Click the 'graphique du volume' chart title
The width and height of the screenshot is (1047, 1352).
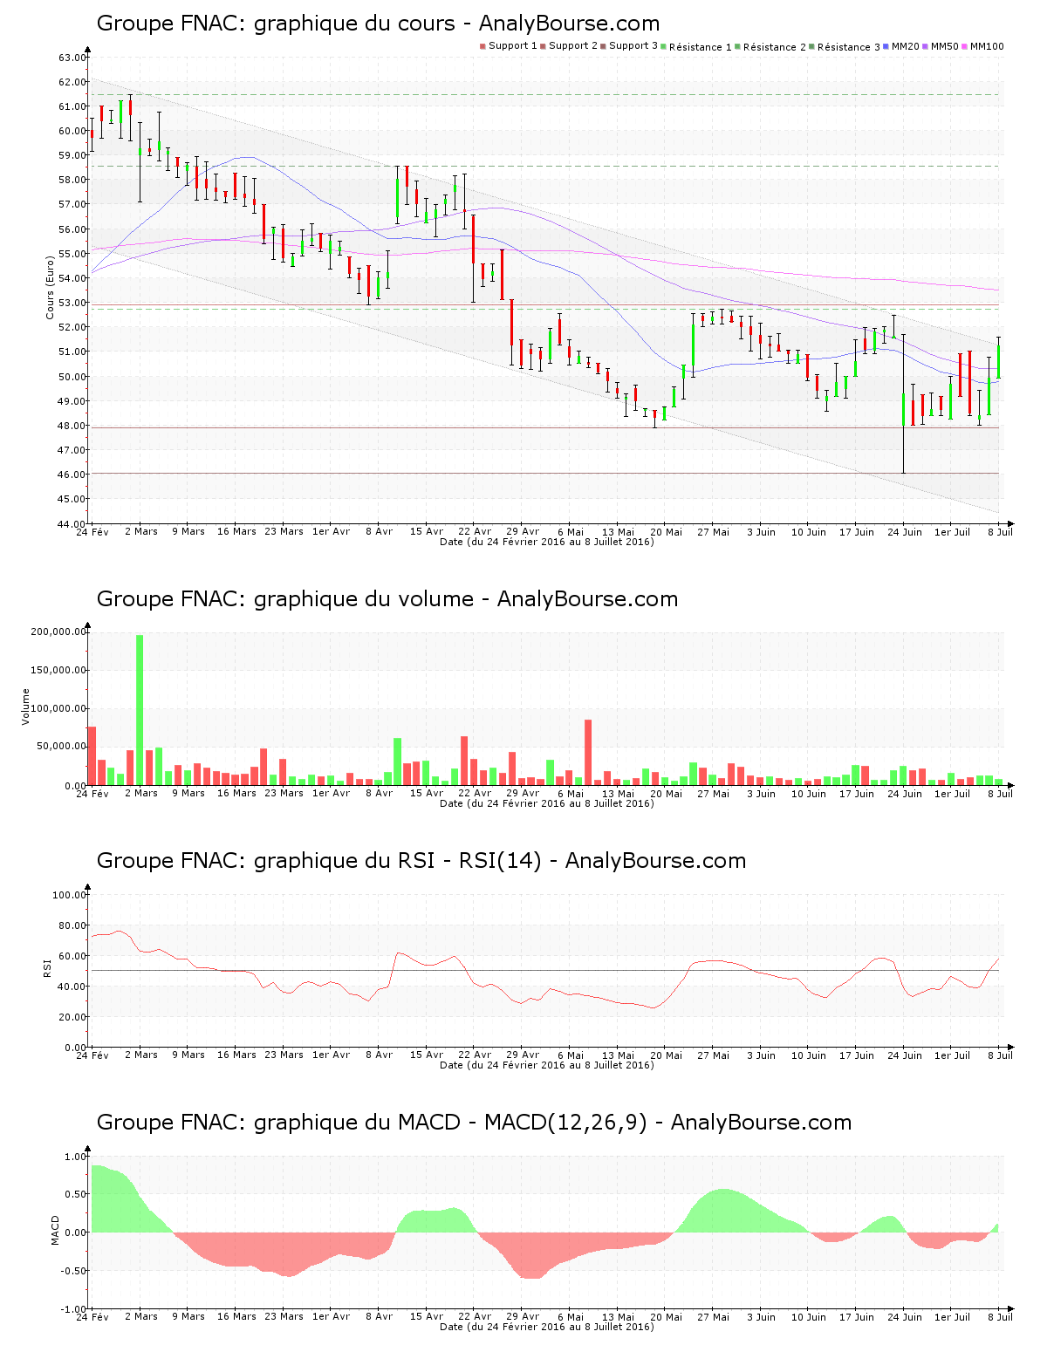click(387, 599)
